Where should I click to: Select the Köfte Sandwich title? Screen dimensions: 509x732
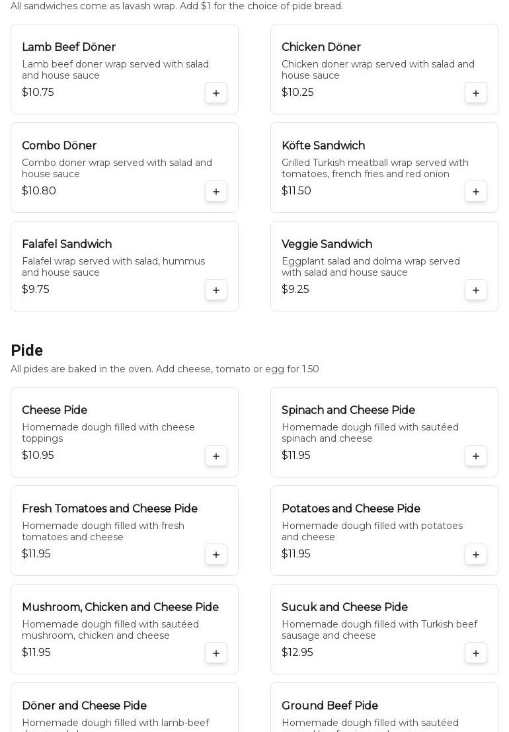323,146
